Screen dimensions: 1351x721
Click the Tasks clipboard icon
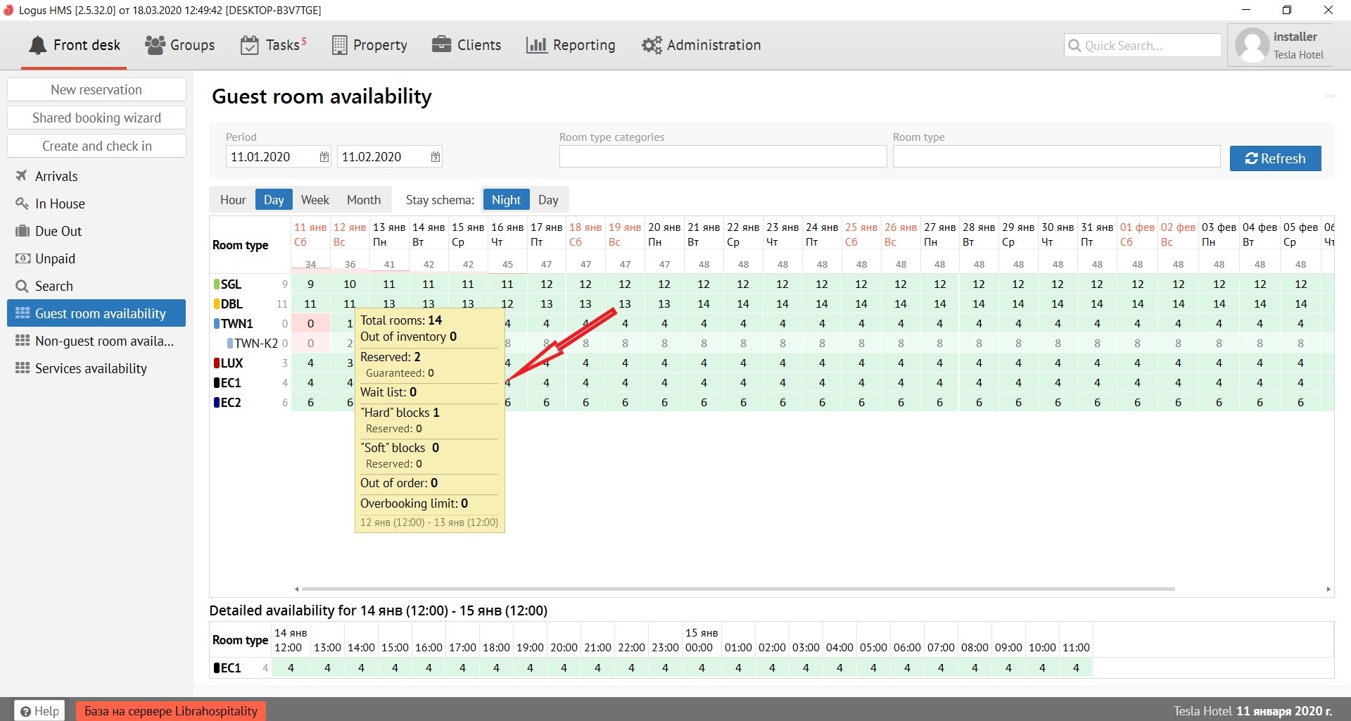(249, 45)
